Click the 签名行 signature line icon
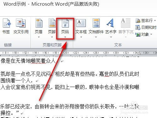 click(x=138, y=21)
